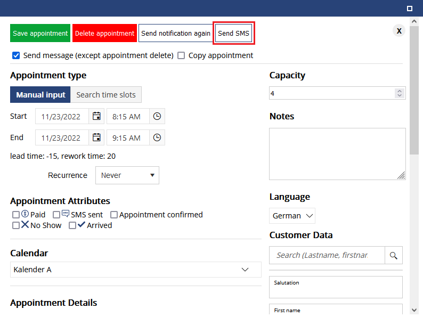
Task: Click the Start time field 8:15 AM
Action: click(x=128, y=116)
